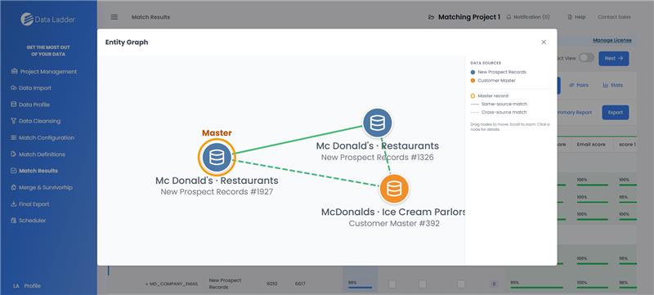Screen dimensions: 654x295
Task: Click the 95% green score bar
Action: [538, 287]
